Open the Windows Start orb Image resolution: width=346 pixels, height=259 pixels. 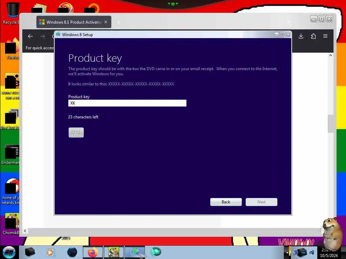(9, 252)
